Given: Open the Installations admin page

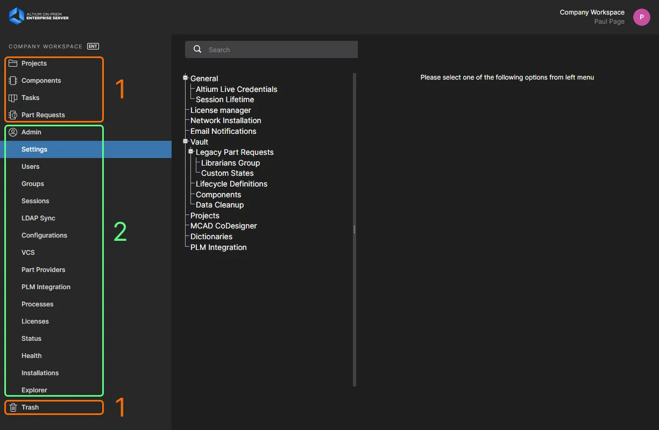Looking at the screenshot, I should point(86,373).
